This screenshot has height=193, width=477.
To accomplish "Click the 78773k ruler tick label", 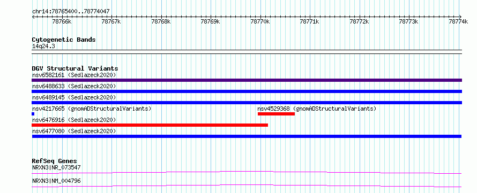I will pos(409,21).
